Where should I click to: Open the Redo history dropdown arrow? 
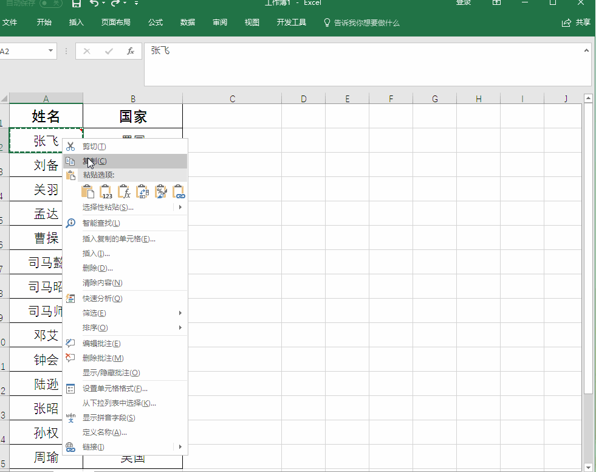click(x=125, y=3)
